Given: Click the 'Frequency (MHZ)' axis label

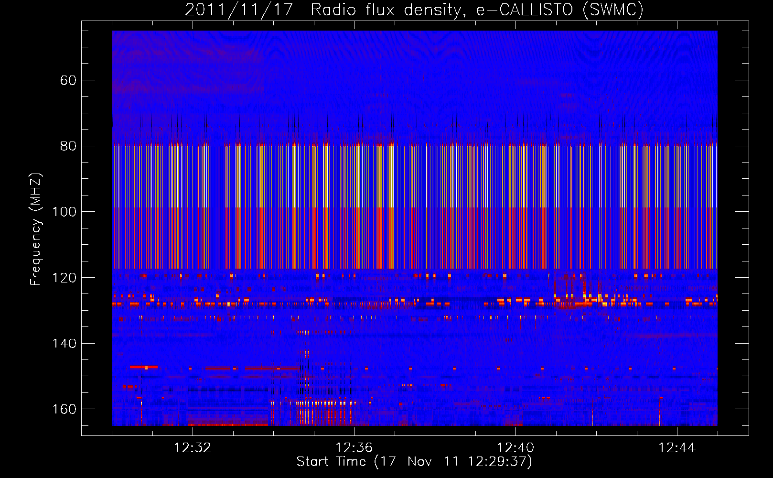Looking at the screenshot, I should click(36, 229).
